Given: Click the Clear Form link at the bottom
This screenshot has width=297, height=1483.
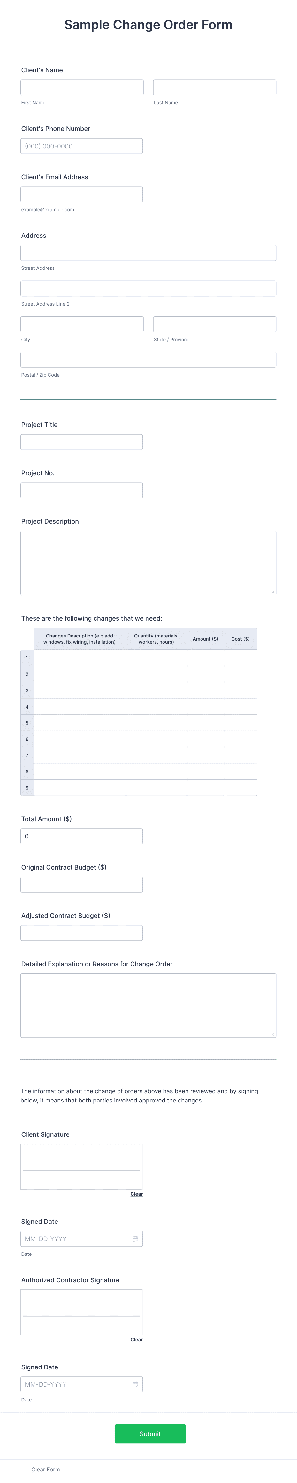Looking at the screenshot, I should click(45, 1469).
